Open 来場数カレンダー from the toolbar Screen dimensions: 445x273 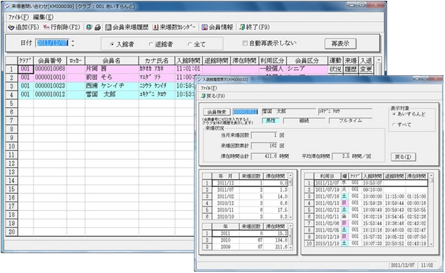click(x=174, y=27)
